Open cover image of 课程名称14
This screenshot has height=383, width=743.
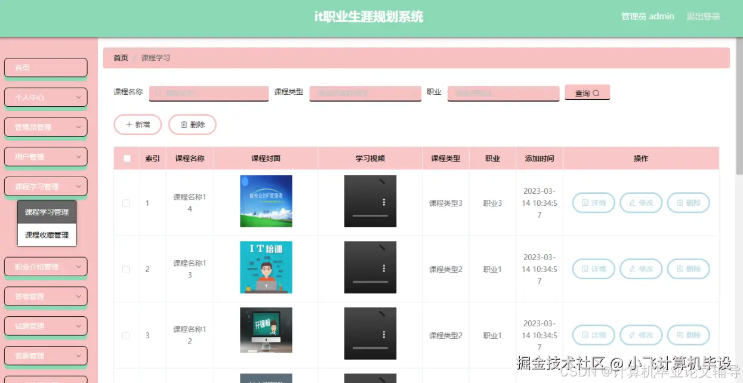[x=266, y=201]
